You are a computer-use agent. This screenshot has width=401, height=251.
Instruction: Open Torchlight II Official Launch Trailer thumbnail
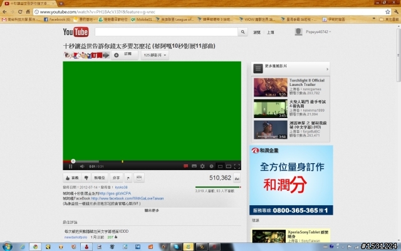tap(270, 87)
